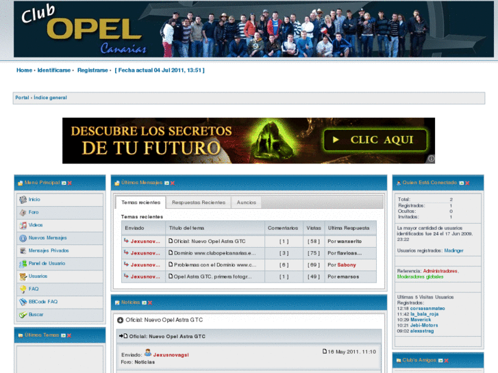498x373 pixels.
Task: Select the Temas recientes tab
Action: pos(140,203)
